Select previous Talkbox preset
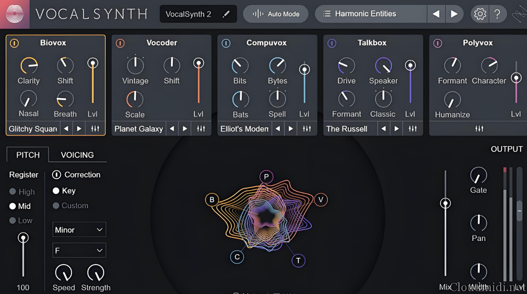The height and width of the screenshot is (294, 527). 384,129
